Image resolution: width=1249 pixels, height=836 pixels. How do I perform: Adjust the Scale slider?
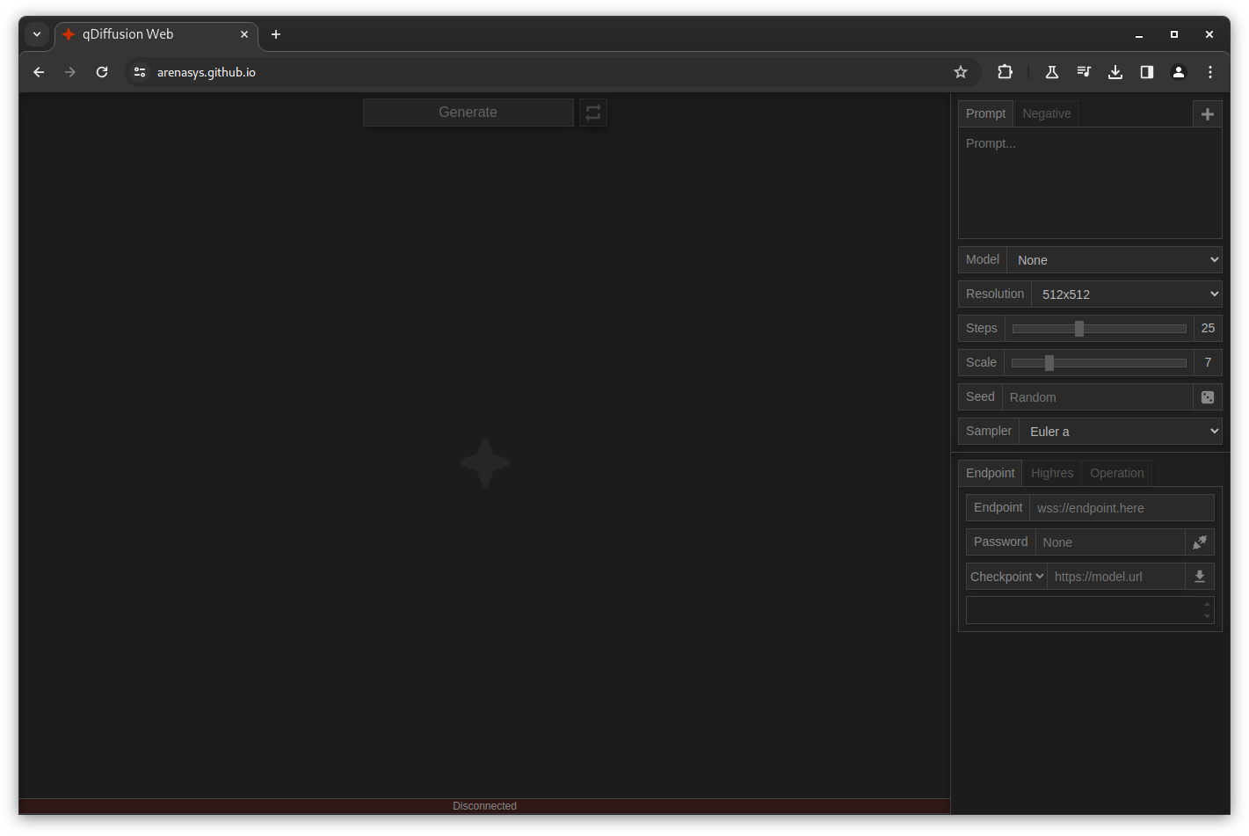pos(1100,363)
